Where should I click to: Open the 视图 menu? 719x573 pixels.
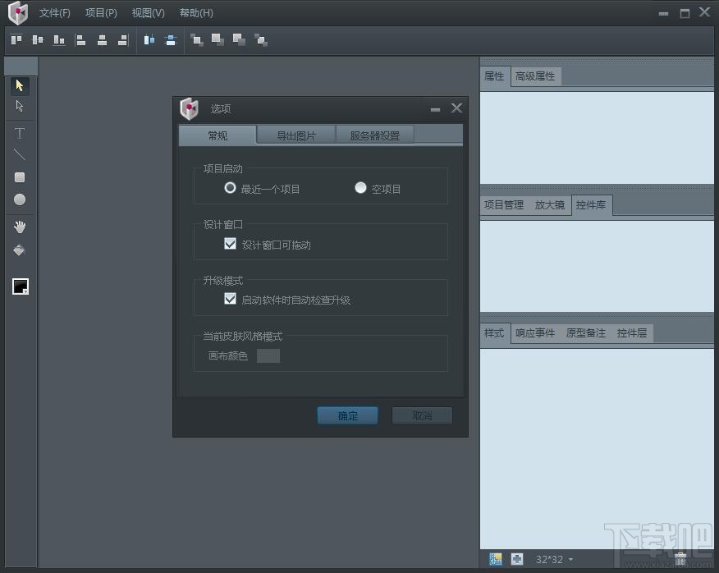[x=147, y=12]
